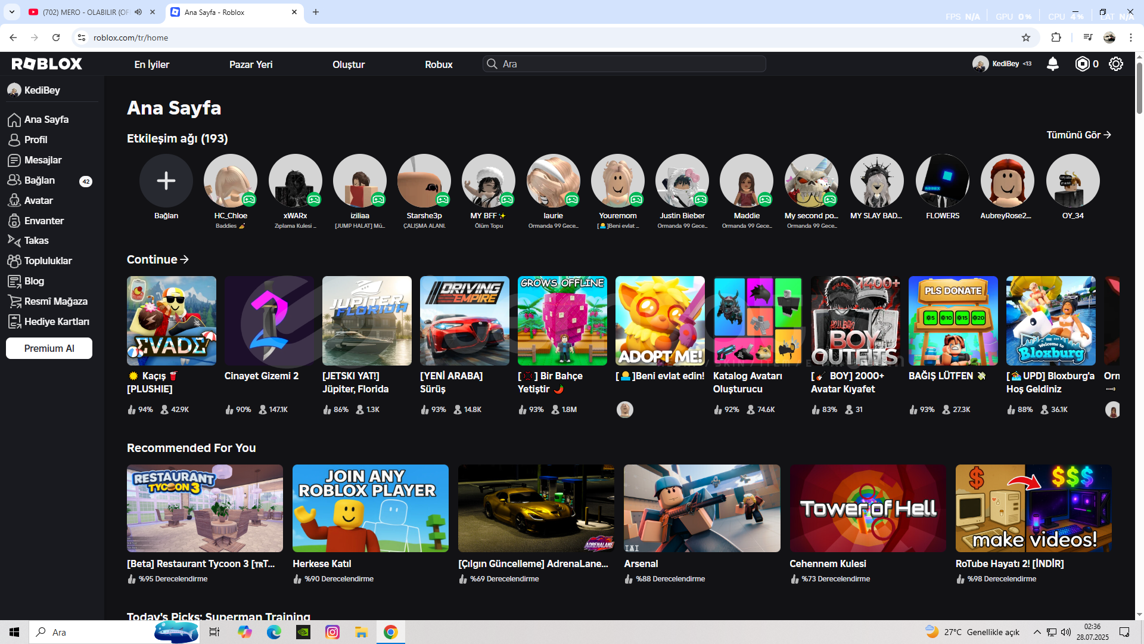This screenshot has height=644, width=1144.
Task: Open the EVADE game thumbnail
Action: (172, 321)
